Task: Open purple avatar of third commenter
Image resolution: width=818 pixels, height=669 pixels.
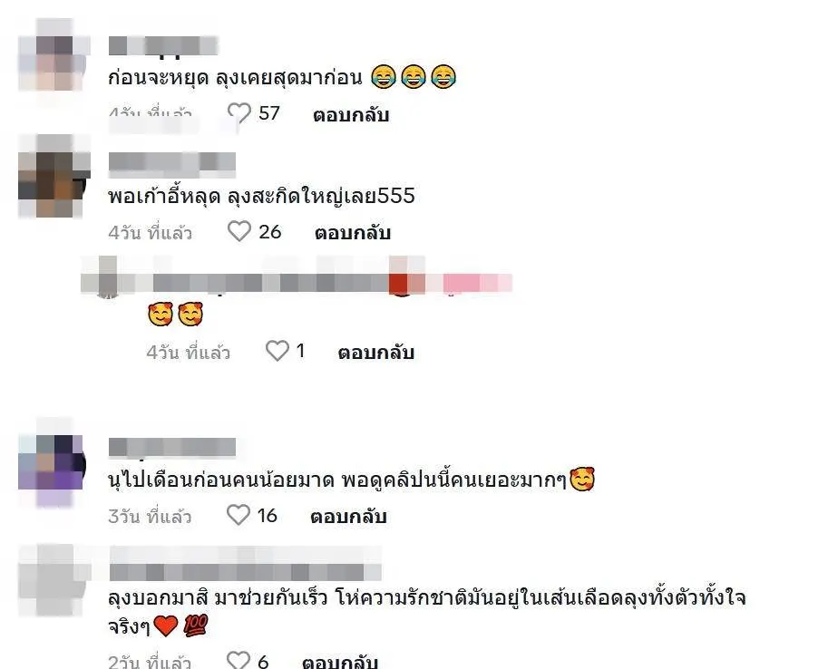Action: pos(53,463)
